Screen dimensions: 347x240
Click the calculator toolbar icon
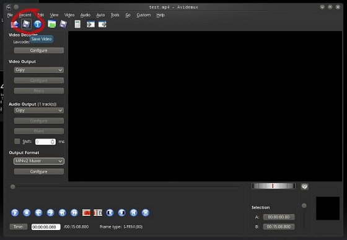tap(77, 24)
